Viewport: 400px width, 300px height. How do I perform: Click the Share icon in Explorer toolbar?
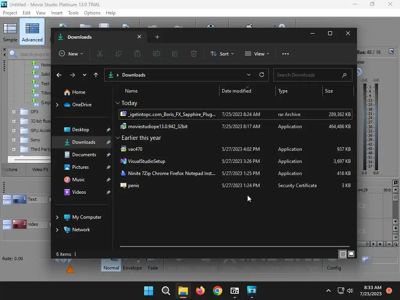(x=175, y=54)
